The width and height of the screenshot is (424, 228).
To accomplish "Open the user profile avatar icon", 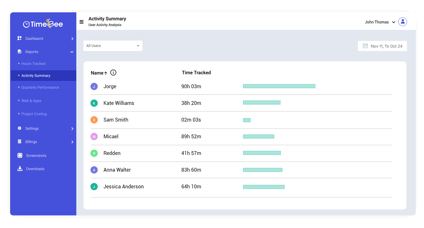I will coord(403,21).
